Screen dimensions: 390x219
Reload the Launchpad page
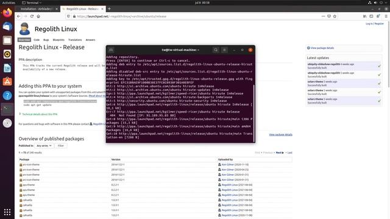[32, 16]
